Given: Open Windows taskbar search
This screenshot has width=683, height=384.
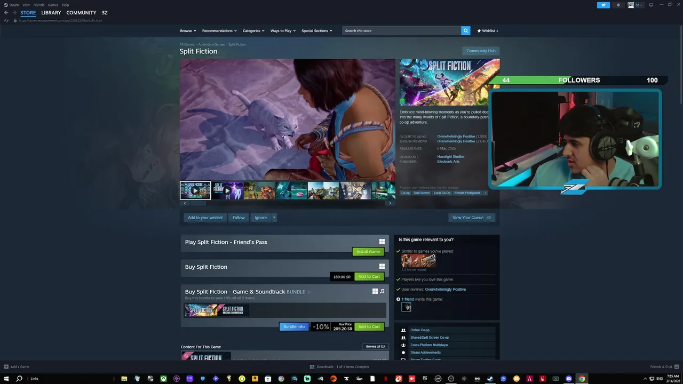Looking at the screenshot, I should point(19,379).
